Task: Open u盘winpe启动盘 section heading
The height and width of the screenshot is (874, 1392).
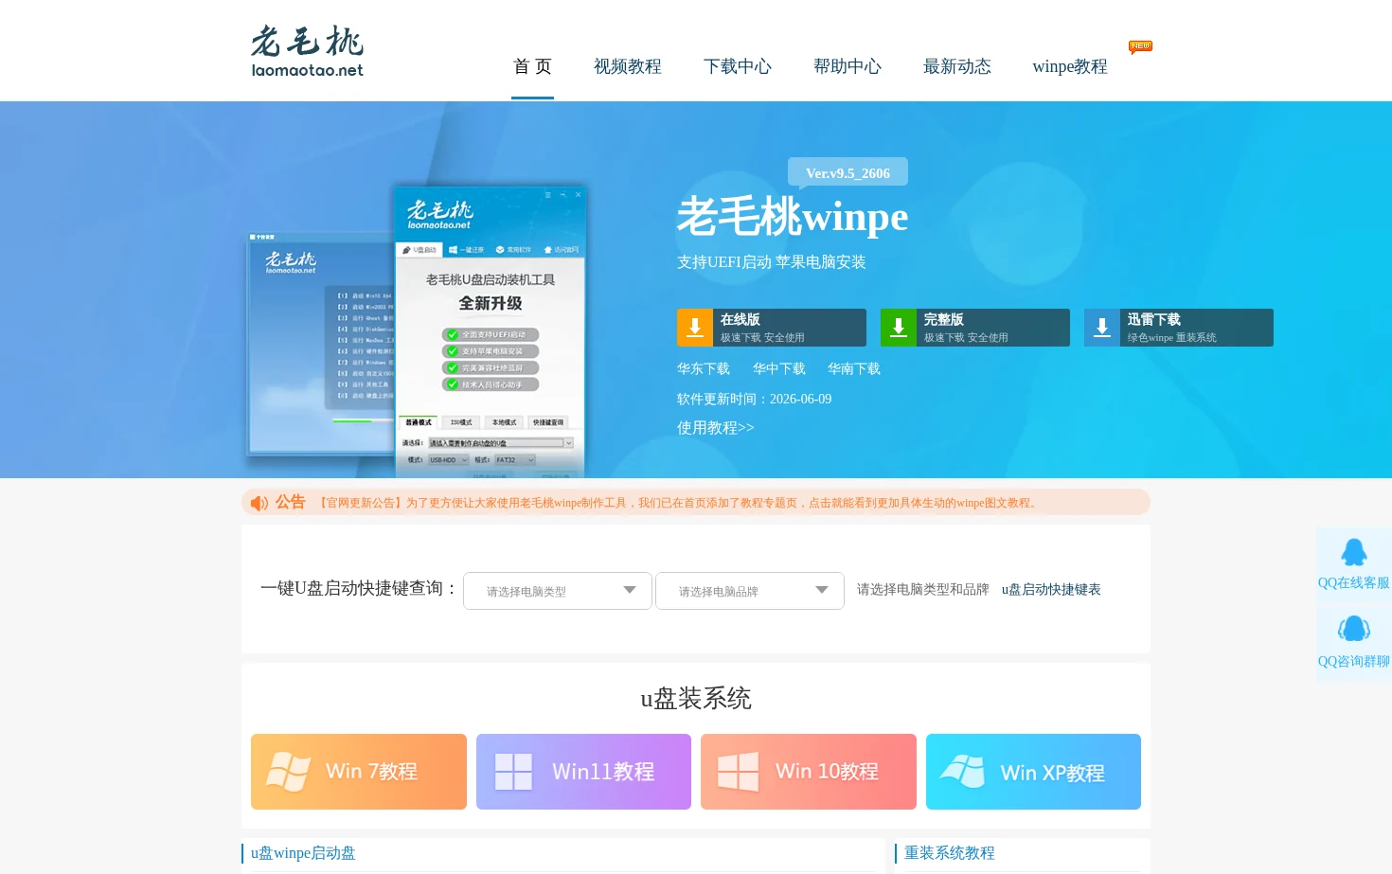Action: (303, 853)
